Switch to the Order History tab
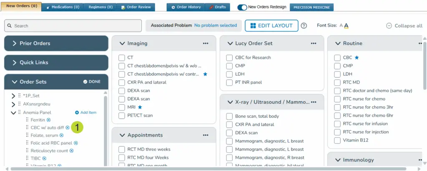Image resolution: width=427 pixels, height=171 pixels. click(186, 7)
